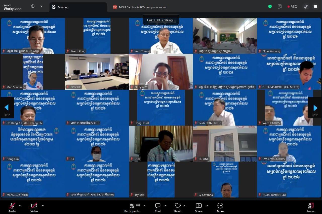Click the 'Link 1-3D is talking...' indicator
This screenshot has height=214, width=322.
pyautogui.click(x=161, y=20)
